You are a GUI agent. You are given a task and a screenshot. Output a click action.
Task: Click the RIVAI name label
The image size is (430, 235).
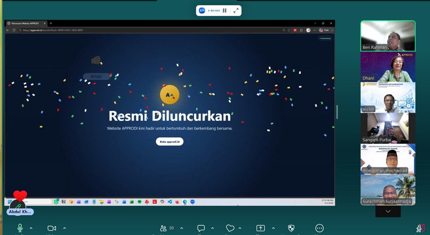[96, 77]
